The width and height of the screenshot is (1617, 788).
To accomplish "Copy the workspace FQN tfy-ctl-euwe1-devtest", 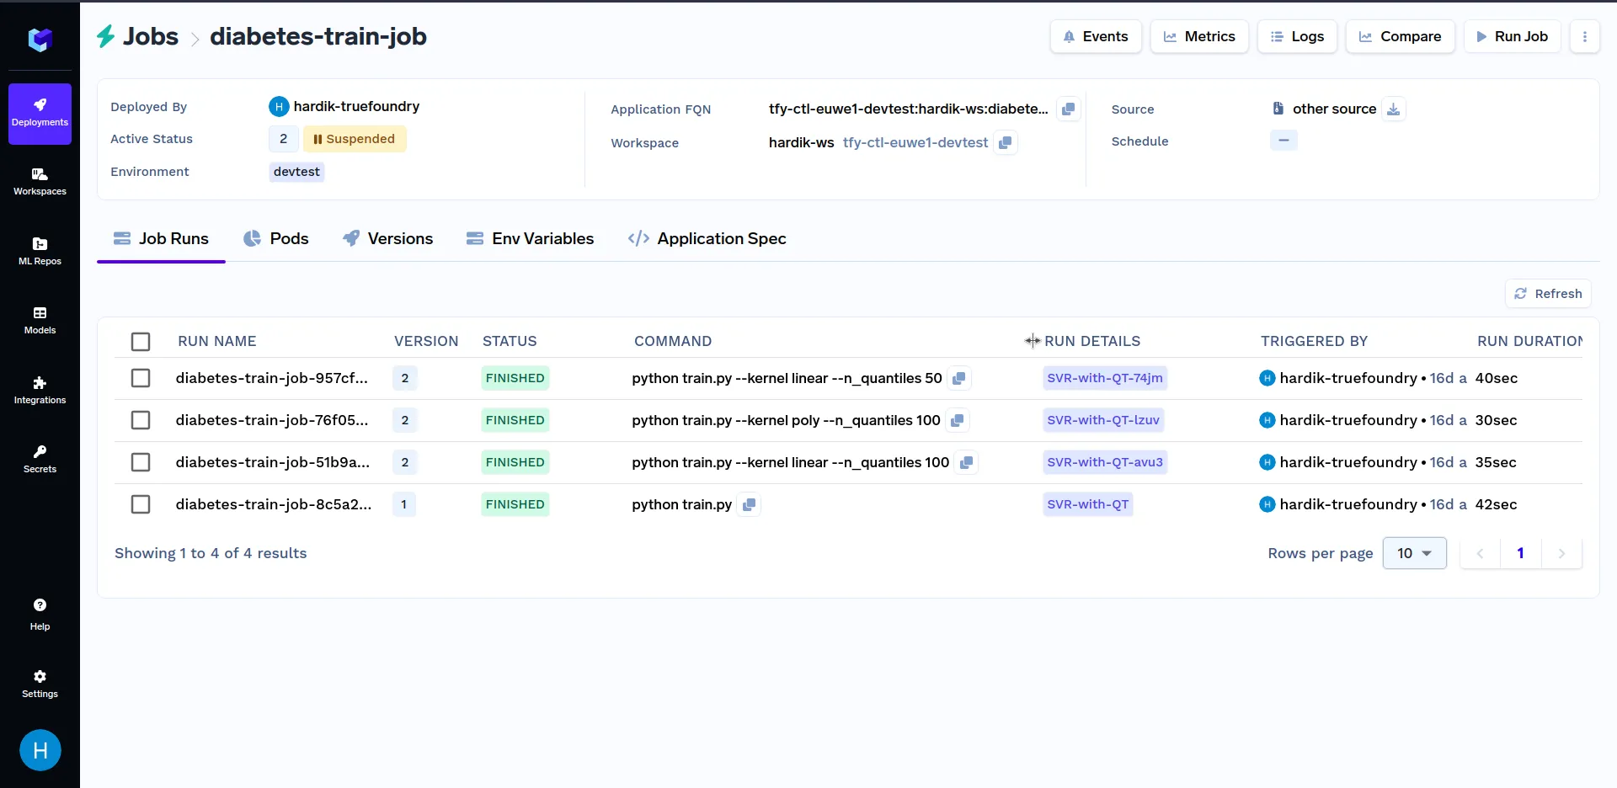I will (x=1005, y=142).
